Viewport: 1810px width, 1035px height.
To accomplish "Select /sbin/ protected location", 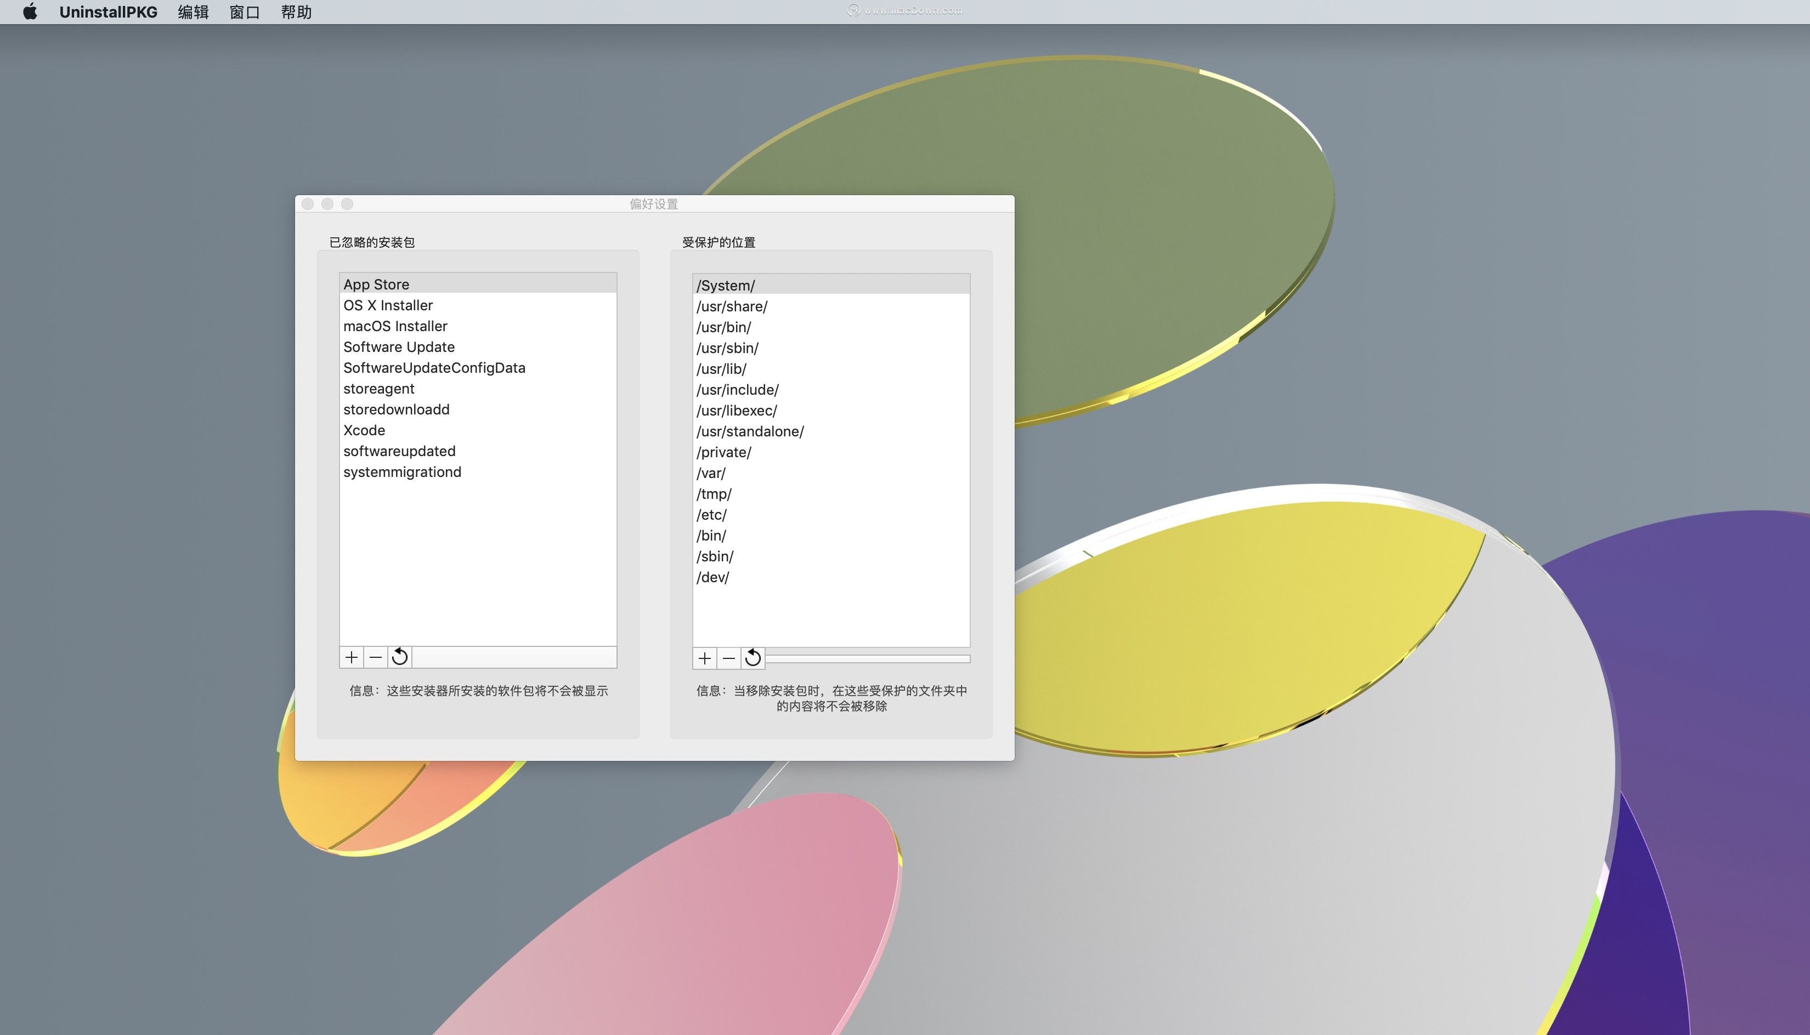I will pyautogui.click(x=832, y=556).
